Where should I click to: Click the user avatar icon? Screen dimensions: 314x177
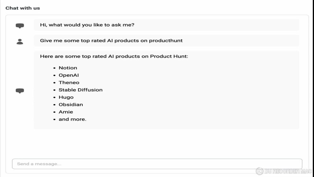tap(20, 41)
